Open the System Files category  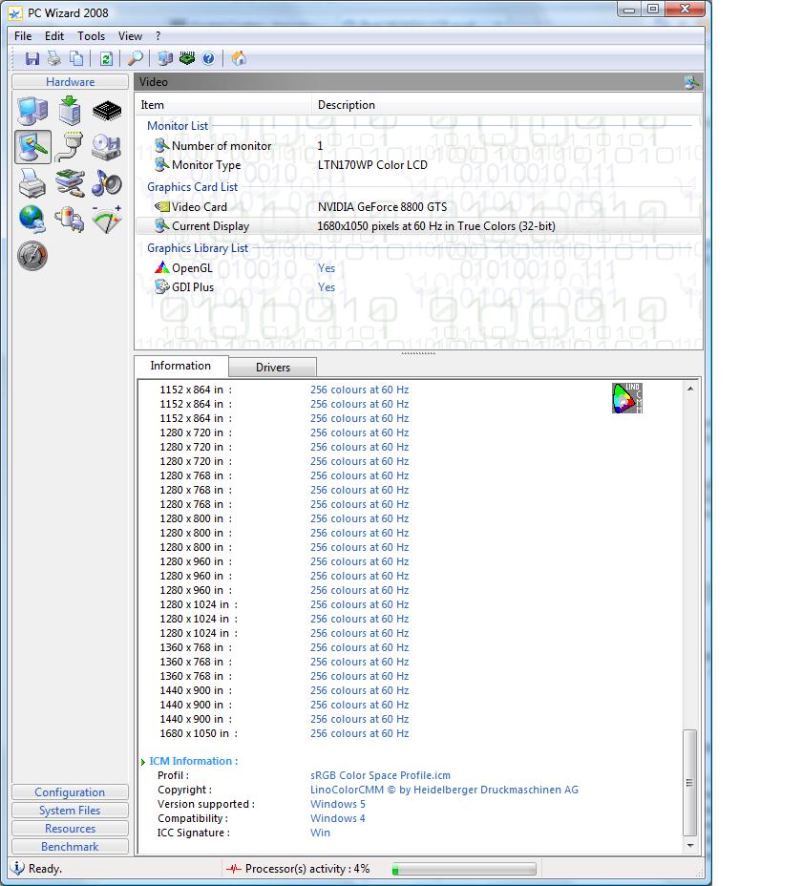[70, 811]
